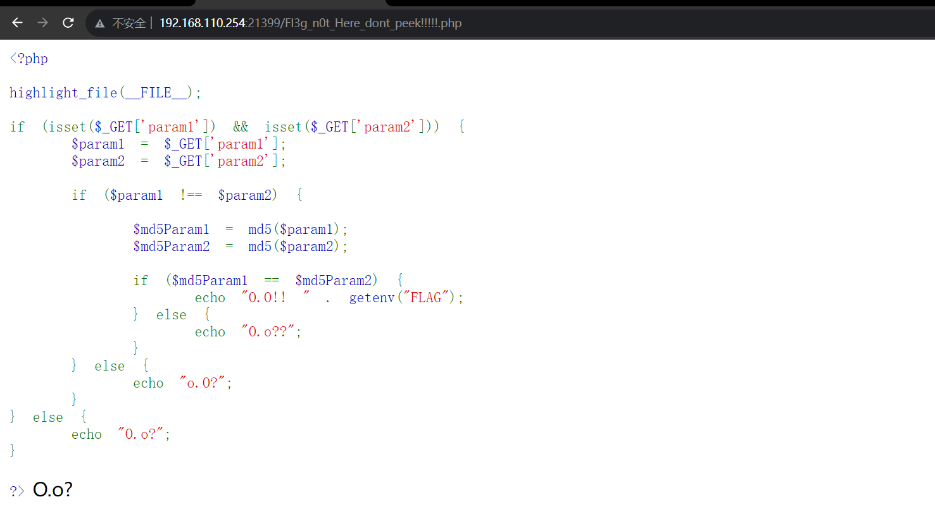Screen dimensions: 935x521
Task: Click the $param1 = $_GET['param1'] line
Action: click(x=179, y=144)
